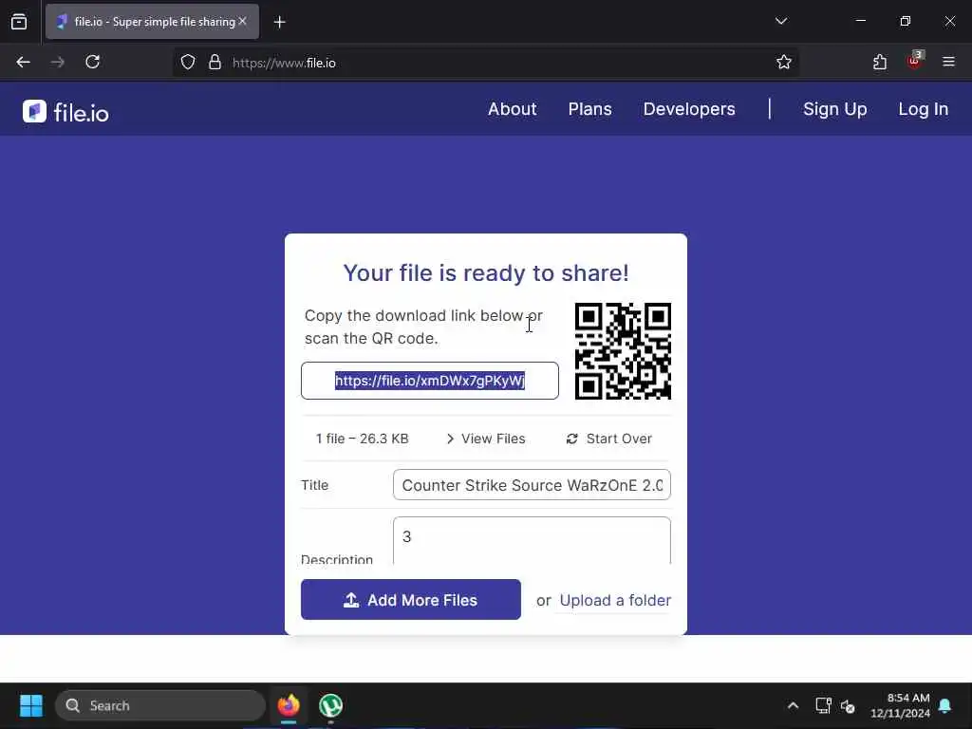Expand the list all tabs chevron
Screen dimensions: 972x729
[x=781, y=21]
